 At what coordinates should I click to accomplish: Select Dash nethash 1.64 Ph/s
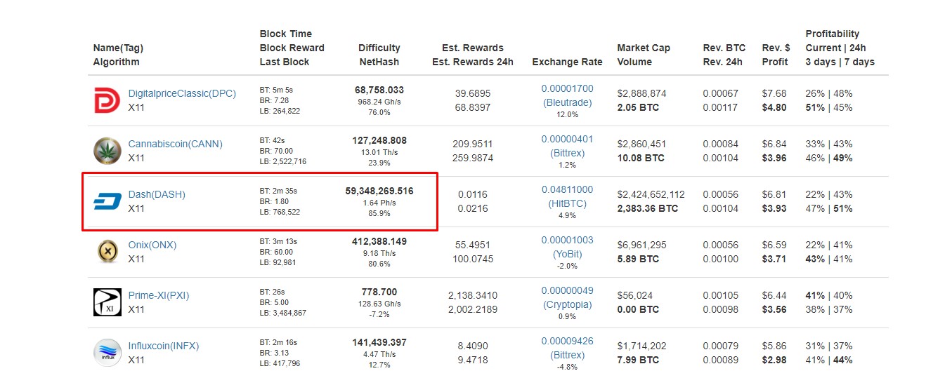pyautogui.click(x=379, y=203)
